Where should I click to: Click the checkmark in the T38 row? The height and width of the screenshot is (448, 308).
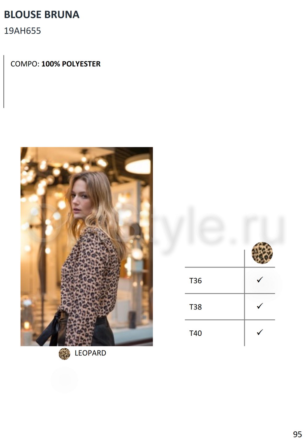point(260,306)
